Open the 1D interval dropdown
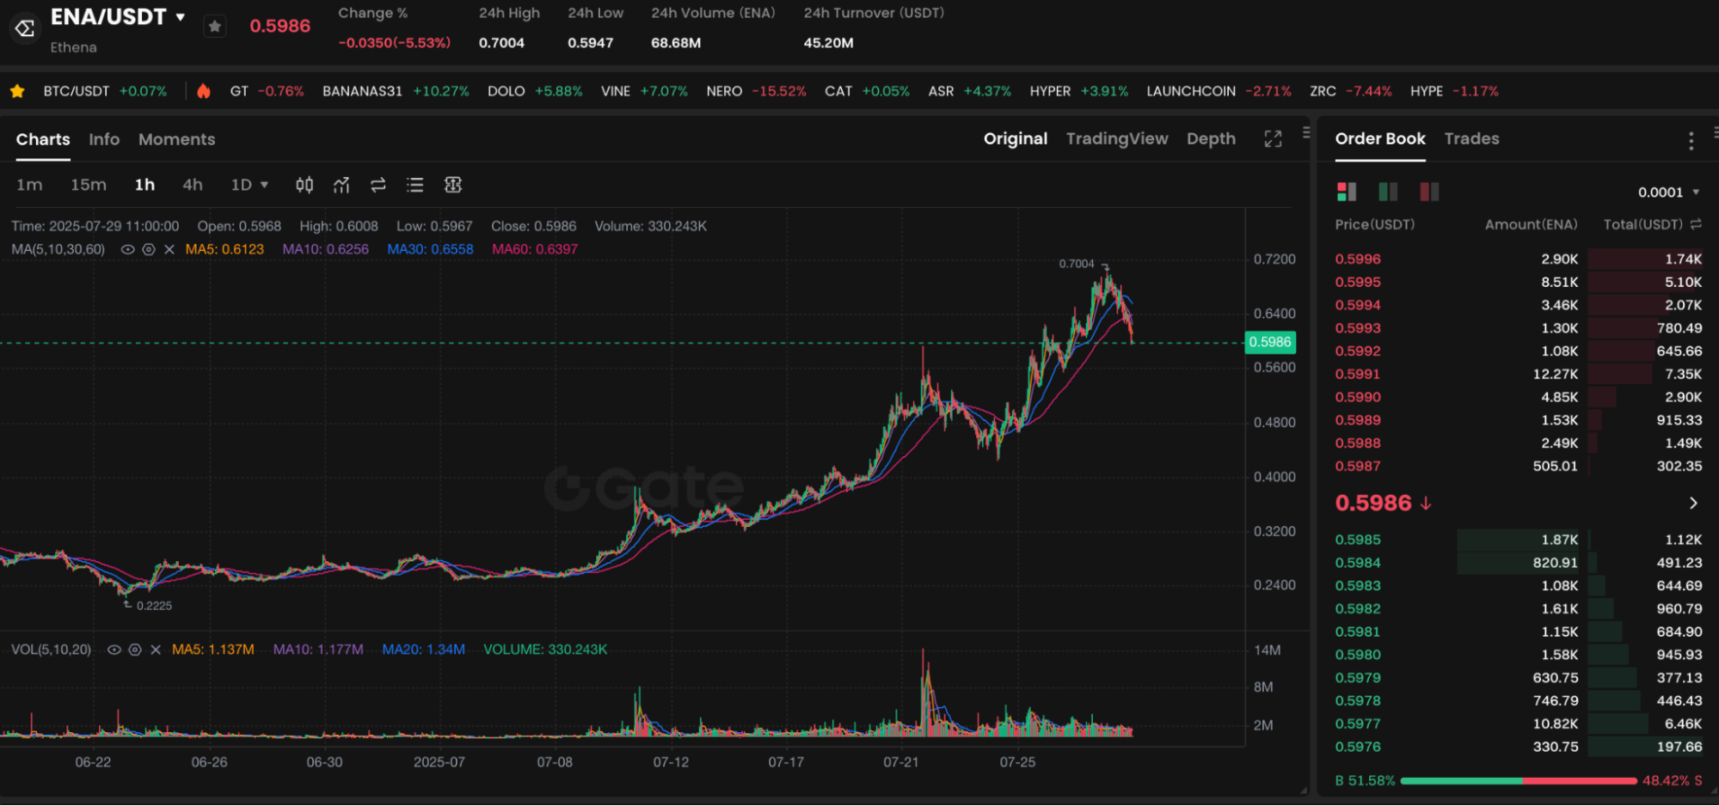The height and width of the screenshot is (806, 1719). (x=249, y=185)
